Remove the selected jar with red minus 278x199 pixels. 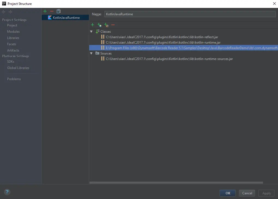tap(113, 25)
